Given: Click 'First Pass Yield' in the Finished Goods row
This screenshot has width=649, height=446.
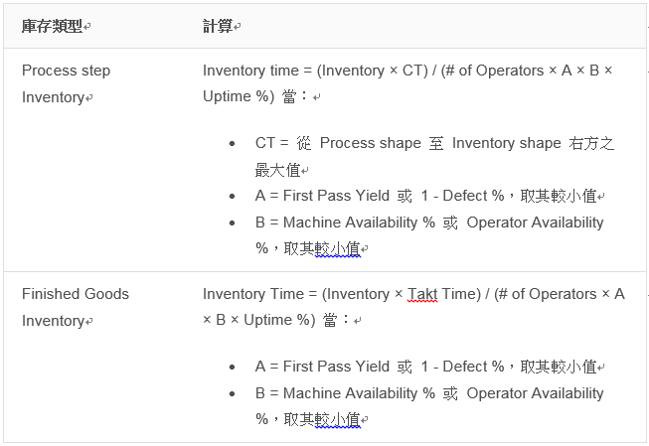Looking at the screenshot, I should pyautogui.click(x=337, y=367).
